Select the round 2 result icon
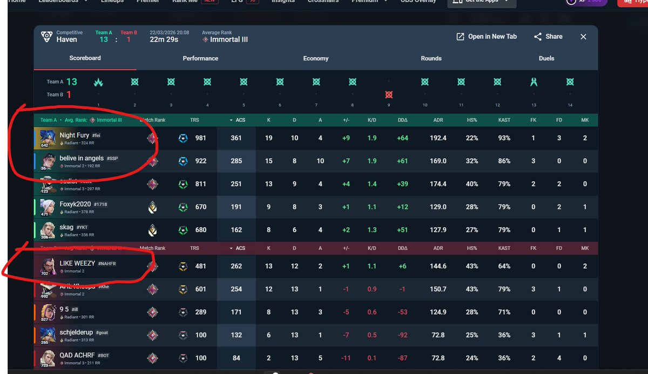Image resolution: width=648 pixels, height=374 pixels. point(134,82)
